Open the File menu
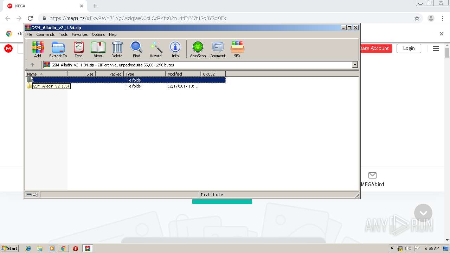450x253 pixels. click(x=29, y=34)
